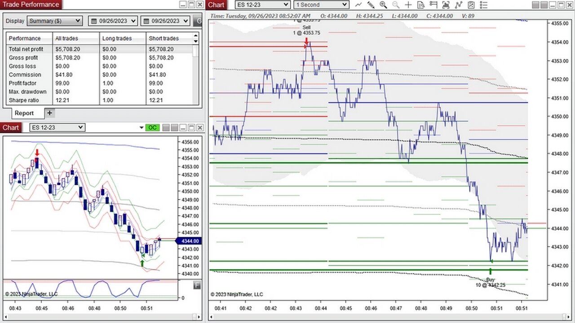Click the Buy 10 @ 4342.25 label
Image resolution: width=575 pixels, height=323 pixels.
(x=491, y=282)
